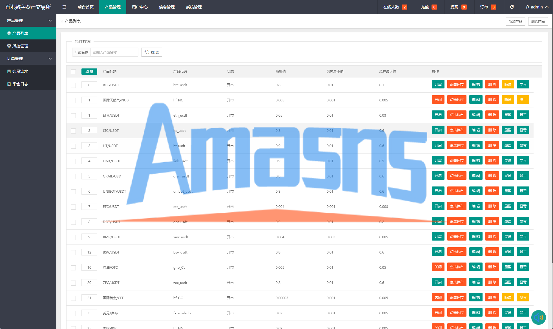
Task: Switch to the 用户中心 top menu
Action: click(x=140, y=7)
